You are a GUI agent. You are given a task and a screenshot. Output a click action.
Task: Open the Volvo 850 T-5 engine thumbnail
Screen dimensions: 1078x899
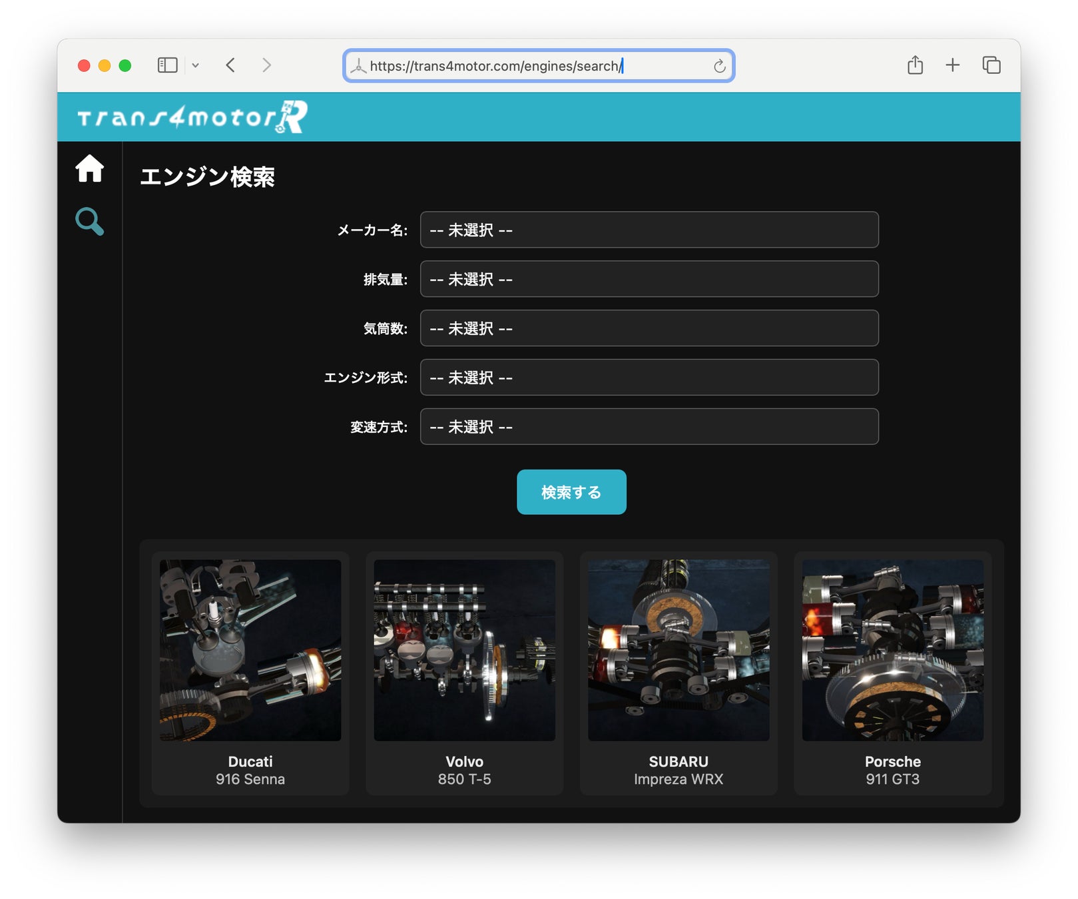coord(465,651)
